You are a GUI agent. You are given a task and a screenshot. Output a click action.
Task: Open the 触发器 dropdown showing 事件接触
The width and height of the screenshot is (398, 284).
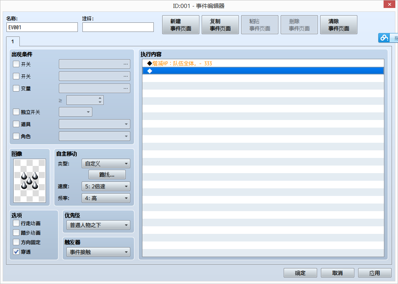coord(98,252)
